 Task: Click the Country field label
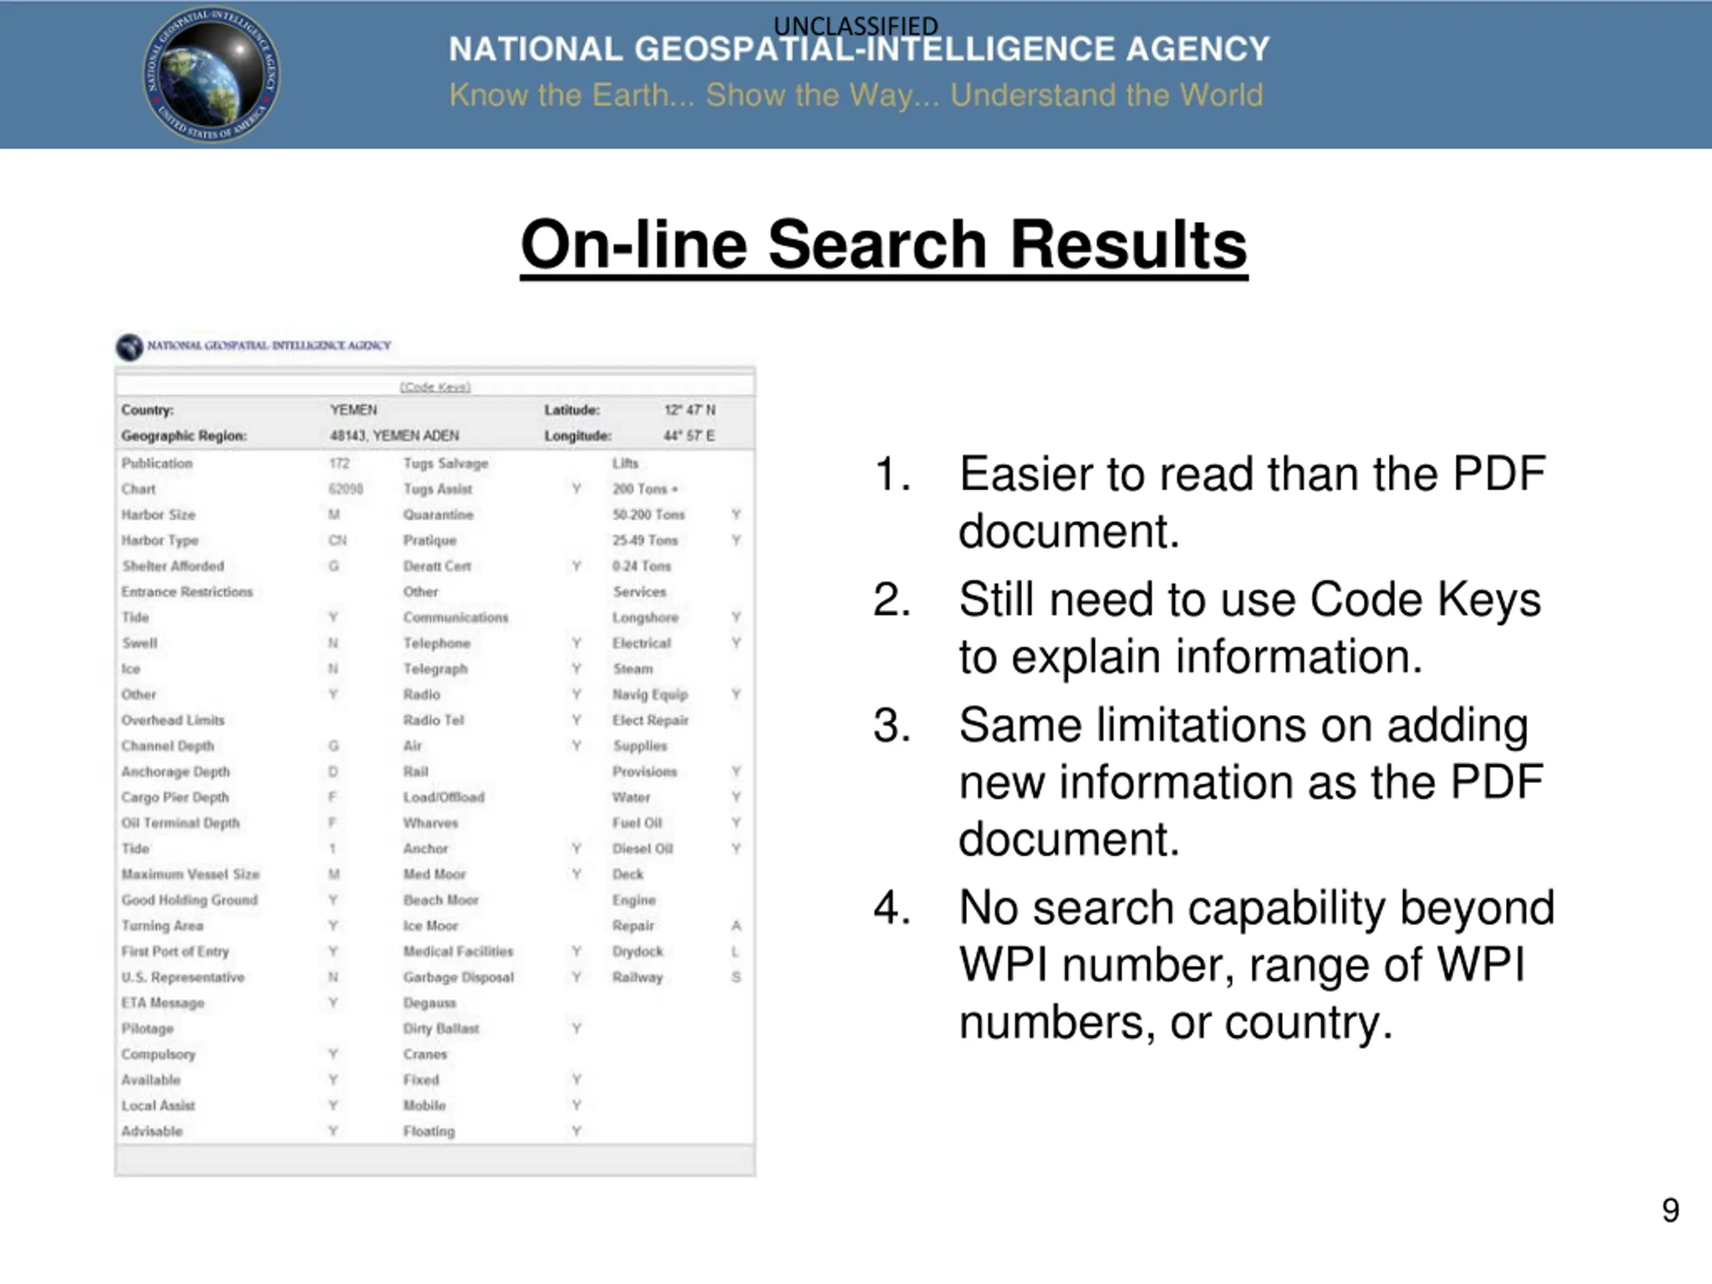pyautogui.click(x=147, y=410)
